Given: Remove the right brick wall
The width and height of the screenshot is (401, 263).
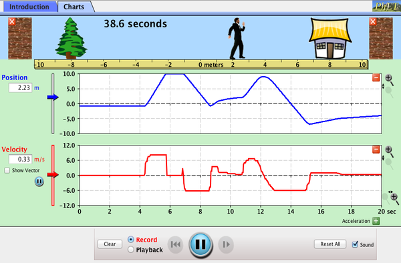Looking at the screenshot, I should 373,22.
